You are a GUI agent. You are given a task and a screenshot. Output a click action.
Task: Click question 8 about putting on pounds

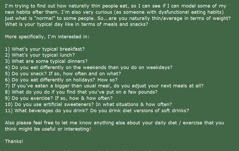click(x=81, y=92)
